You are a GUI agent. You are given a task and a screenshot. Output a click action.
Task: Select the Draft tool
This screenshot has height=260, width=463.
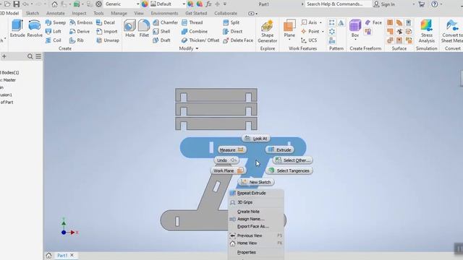pos(161,40)
